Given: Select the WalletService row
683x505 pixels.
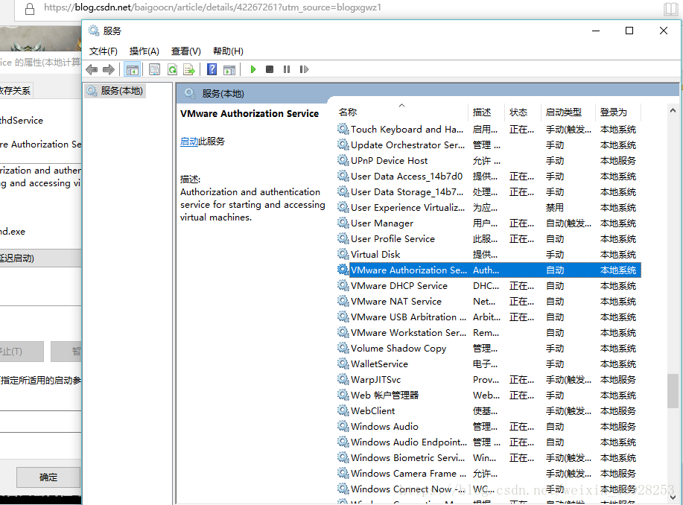Looking at the screenshot, I should [489, 364].
